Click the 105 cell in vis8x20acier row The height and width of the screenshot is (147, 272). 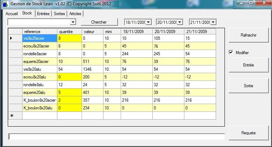pyautogui.click(x=168, y=38)
